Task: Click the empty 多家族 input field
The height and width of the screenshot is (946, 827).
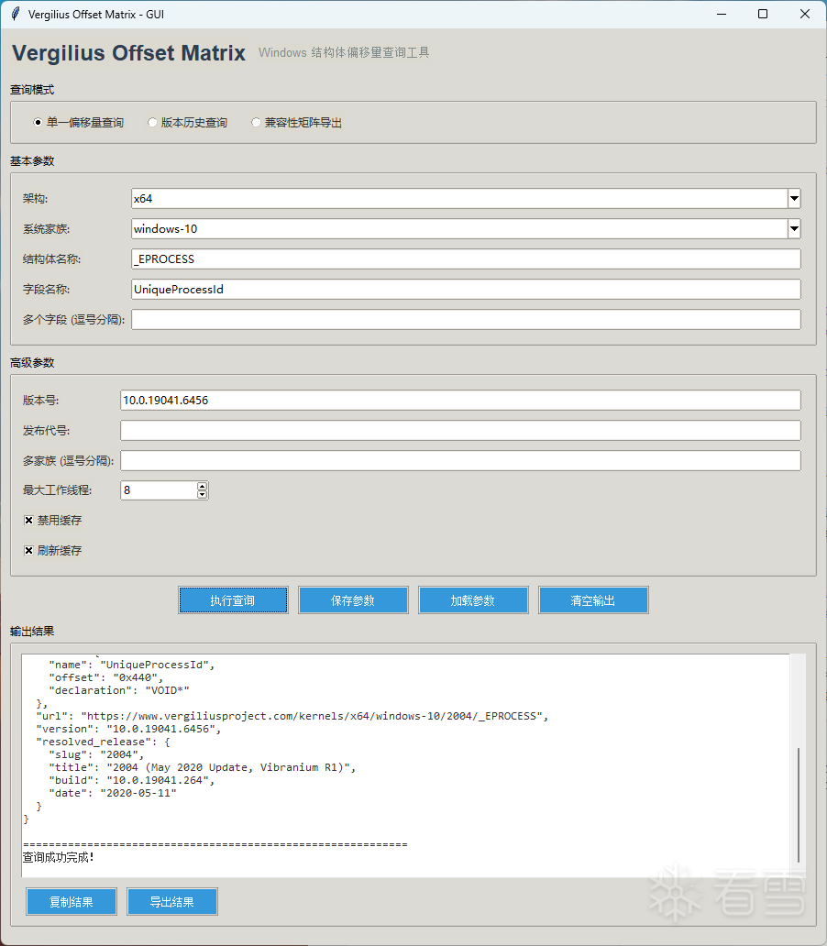Action: [x=460, y=460]
